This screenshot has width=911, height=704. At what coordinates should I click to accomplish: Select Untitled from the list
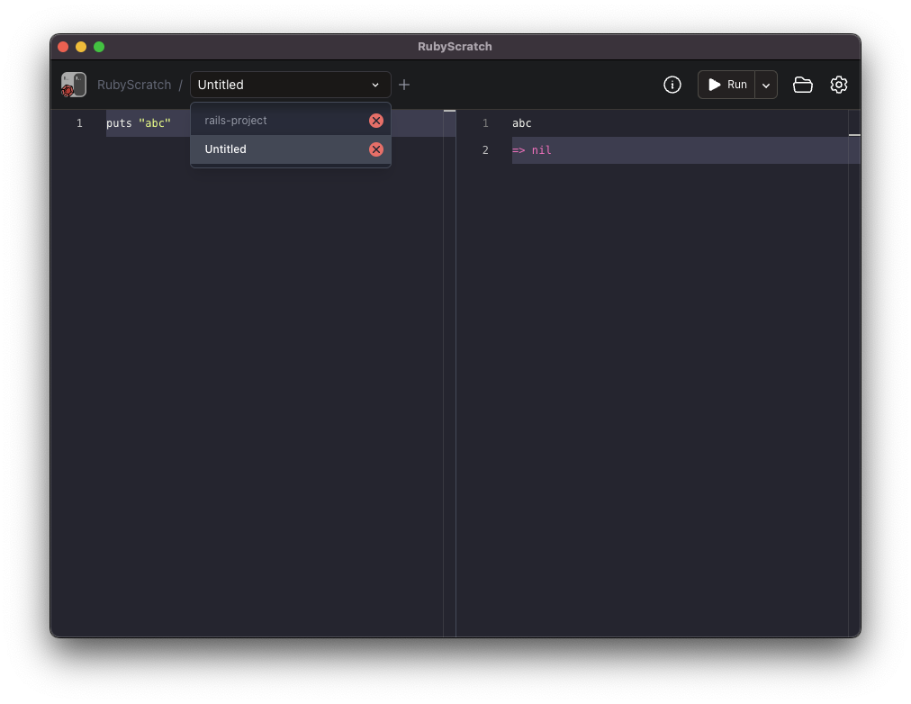pos(291,149)
